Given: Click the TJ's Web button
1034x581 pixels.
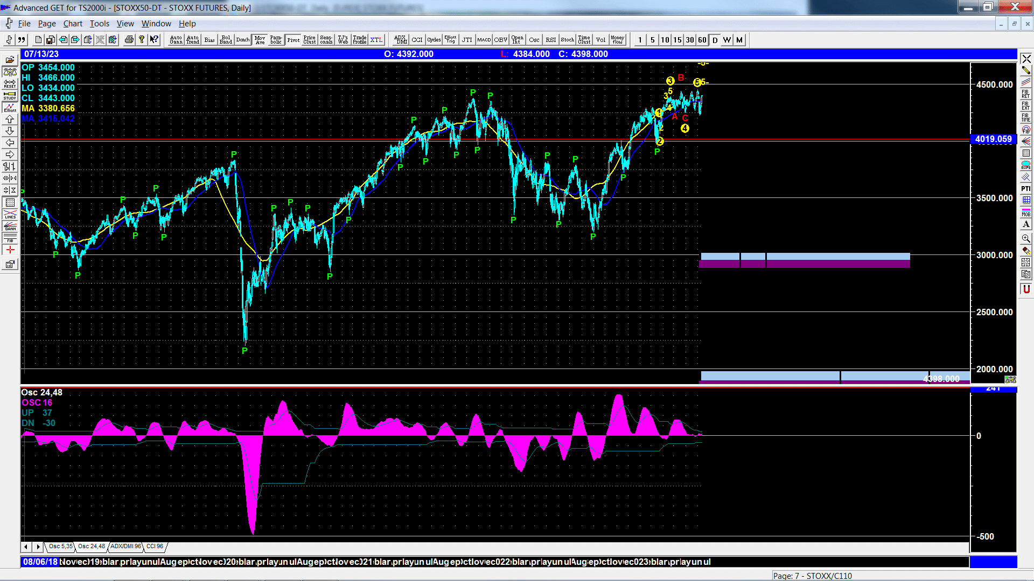Looking at the screenshot, I should pos(343,40).
